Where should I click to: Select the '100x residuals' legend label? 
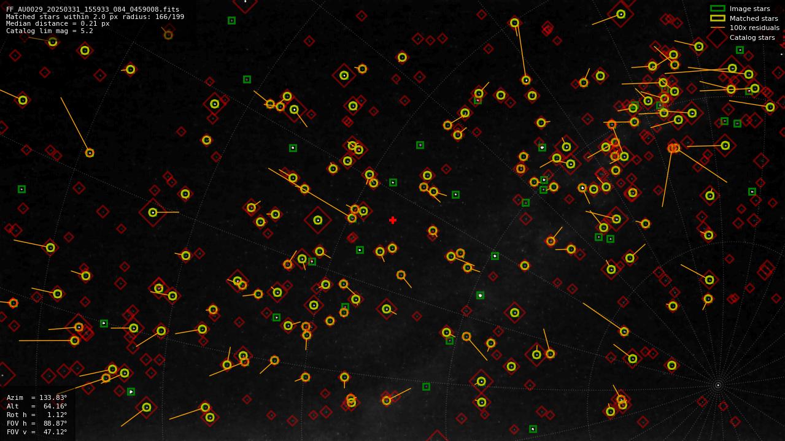(754, 28)
